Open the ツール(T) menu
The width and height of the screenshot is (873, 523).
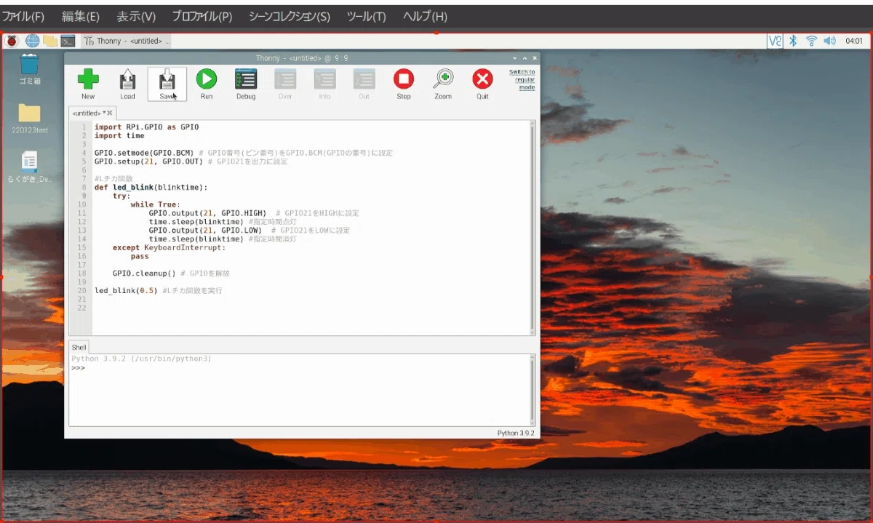[x=366, y=16]
